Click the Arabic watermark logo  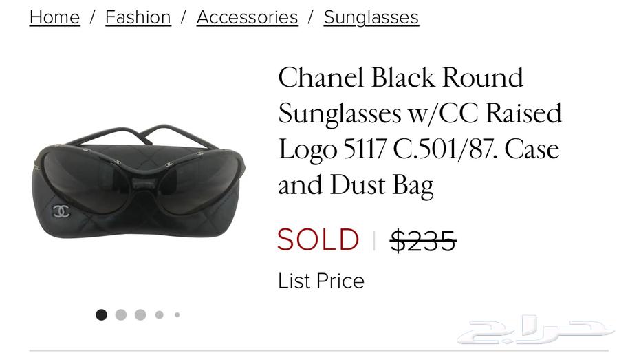click(535, 332)
